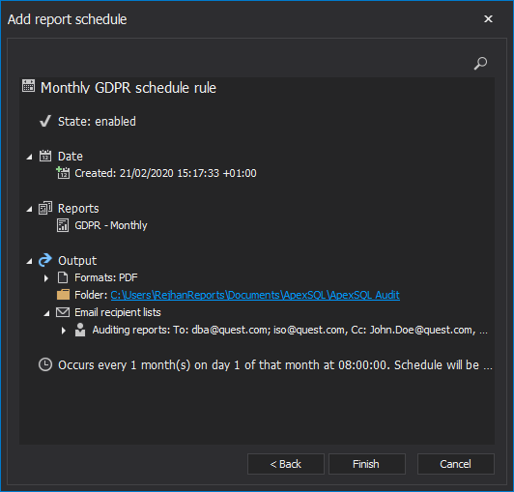Viewport: 514px width, 492px height.
Task: Select the Auditing reports recipients text
Action: click(x=290, y=330)
